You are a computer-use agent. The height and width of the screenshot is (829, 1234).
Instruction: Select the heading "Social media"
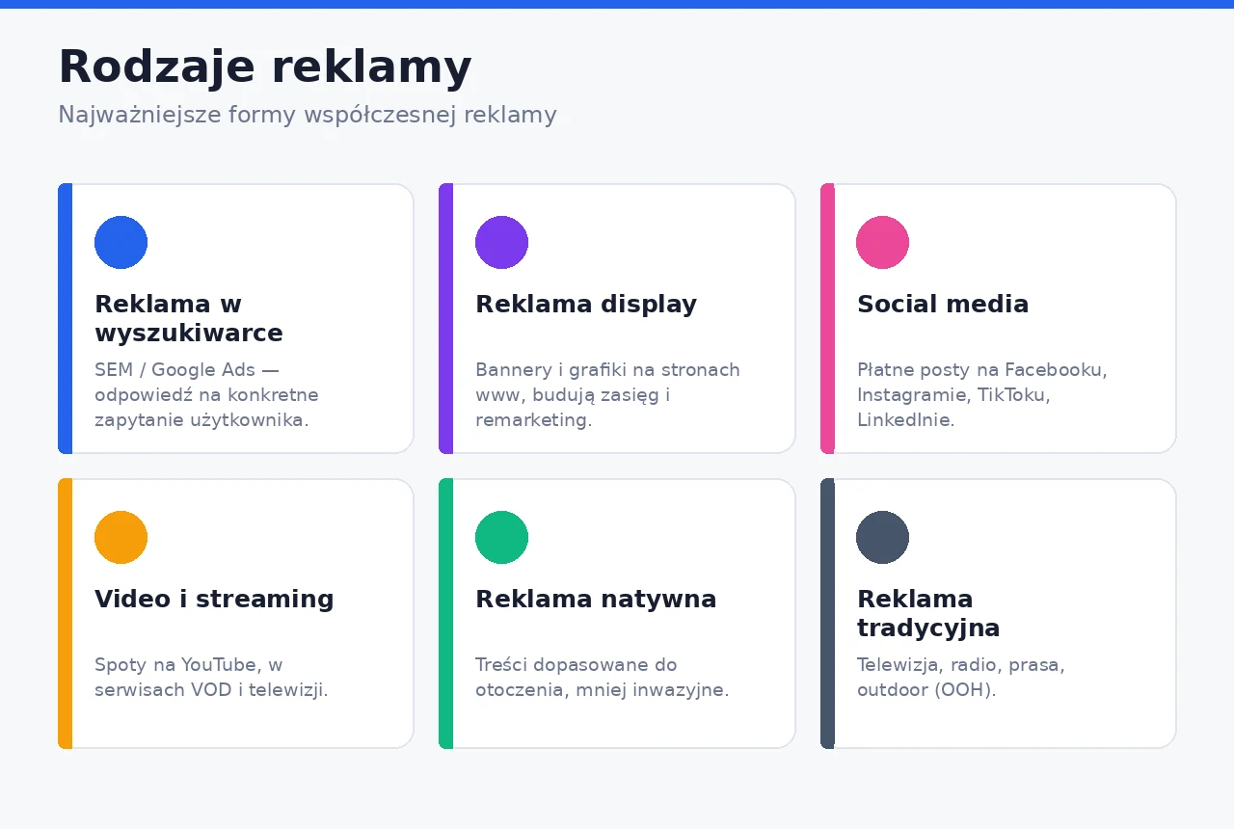tap(943, 305)
